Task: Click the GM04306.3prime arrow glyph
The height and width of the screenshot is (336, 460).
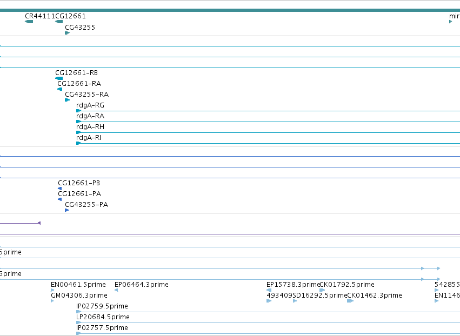Action: [x=52, y=301]
